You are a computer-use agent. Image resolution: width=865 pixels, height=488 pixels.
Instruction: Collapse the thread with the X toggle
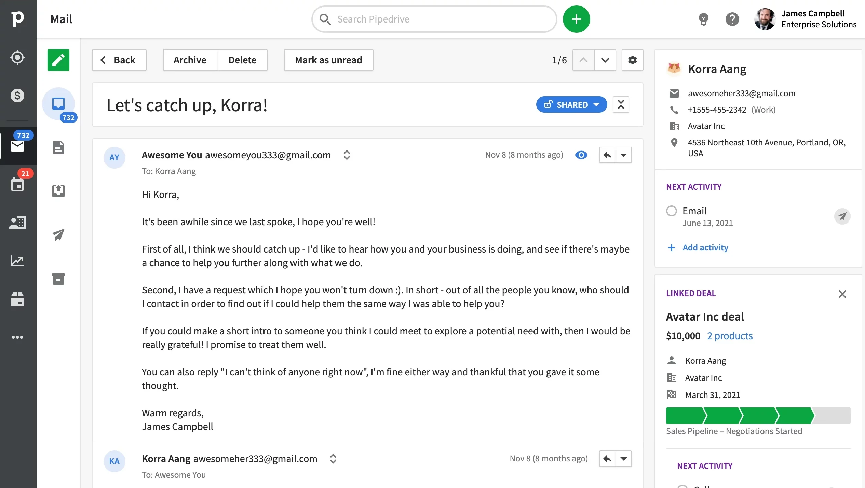(621, 105)
